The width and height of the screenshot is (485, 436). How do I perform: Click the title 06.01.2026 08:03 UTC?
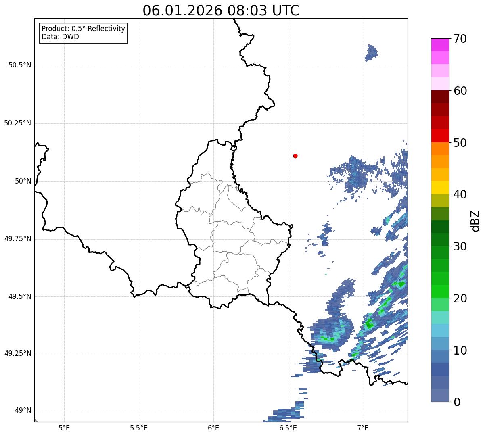pyautogui.click(x=221, y=10)
